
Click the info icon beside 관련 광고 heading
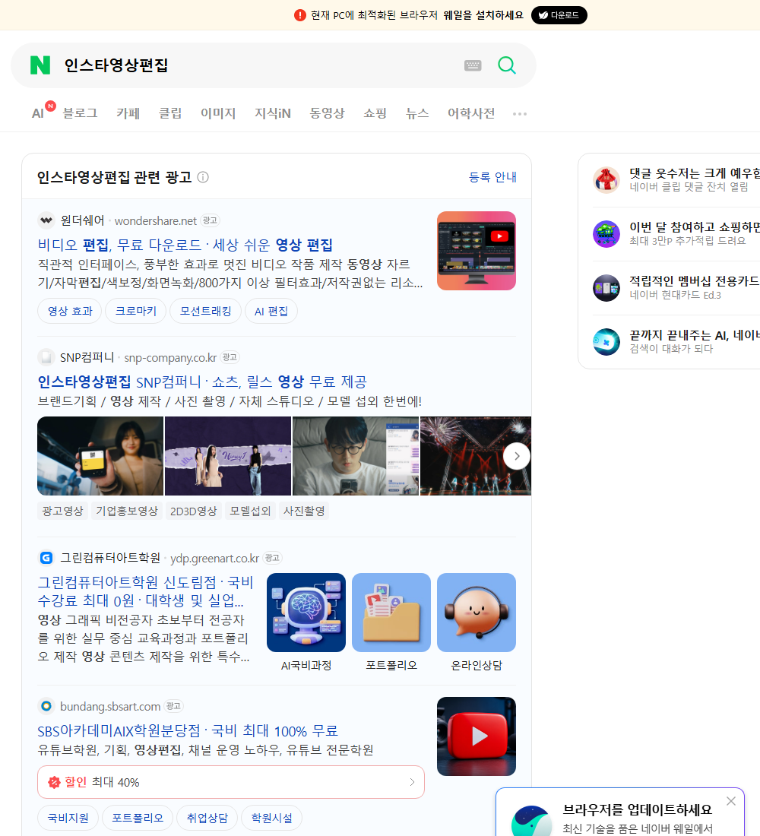[x=203, y=177]
